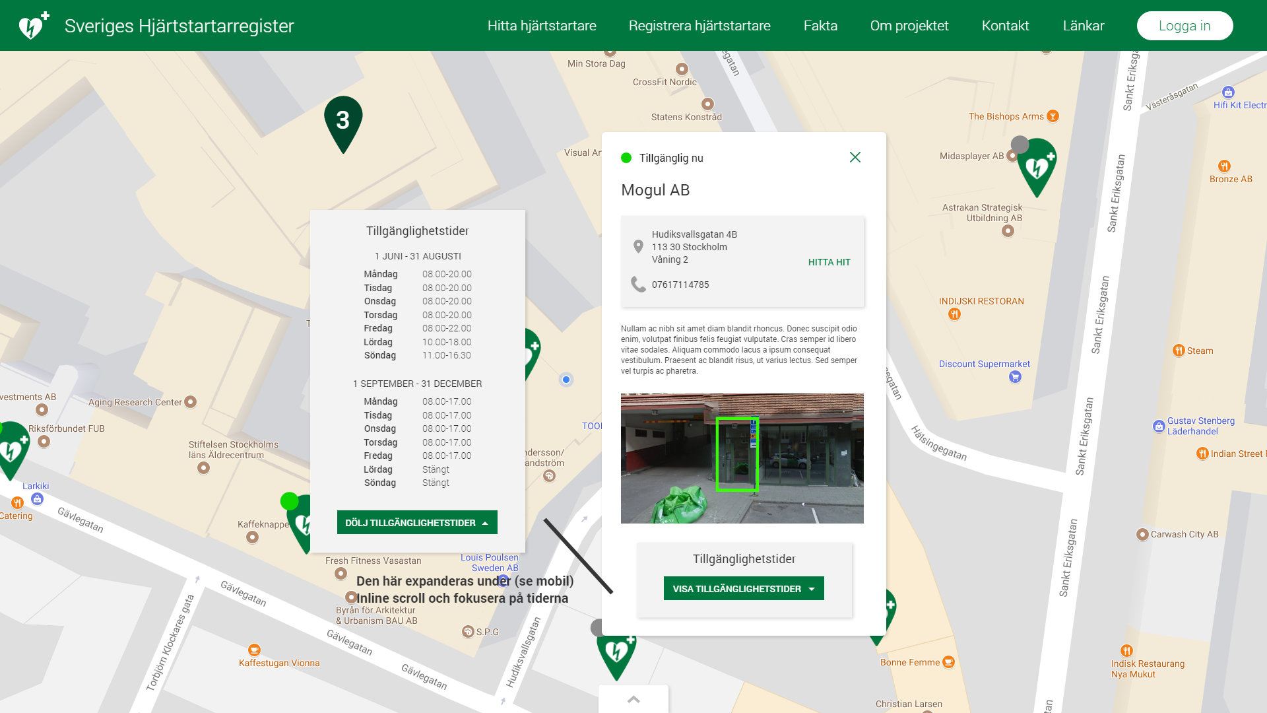Open the Mogul AB location photo
1267x713 pixels.
pyautogui.click(x=742, y=458)
